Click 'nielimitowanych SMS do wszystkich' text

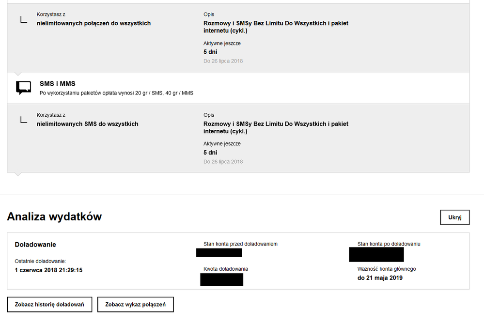click(87, 124)
